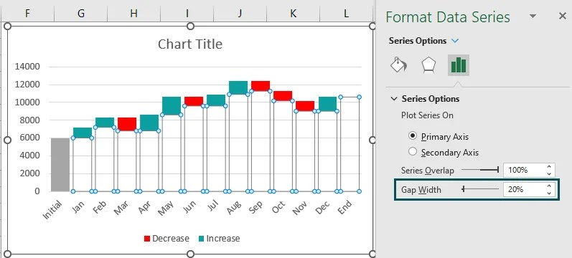This screenshot has width=572, height=258.
Task: Open the Series Options bar chart tab
Action: [459, 65]
